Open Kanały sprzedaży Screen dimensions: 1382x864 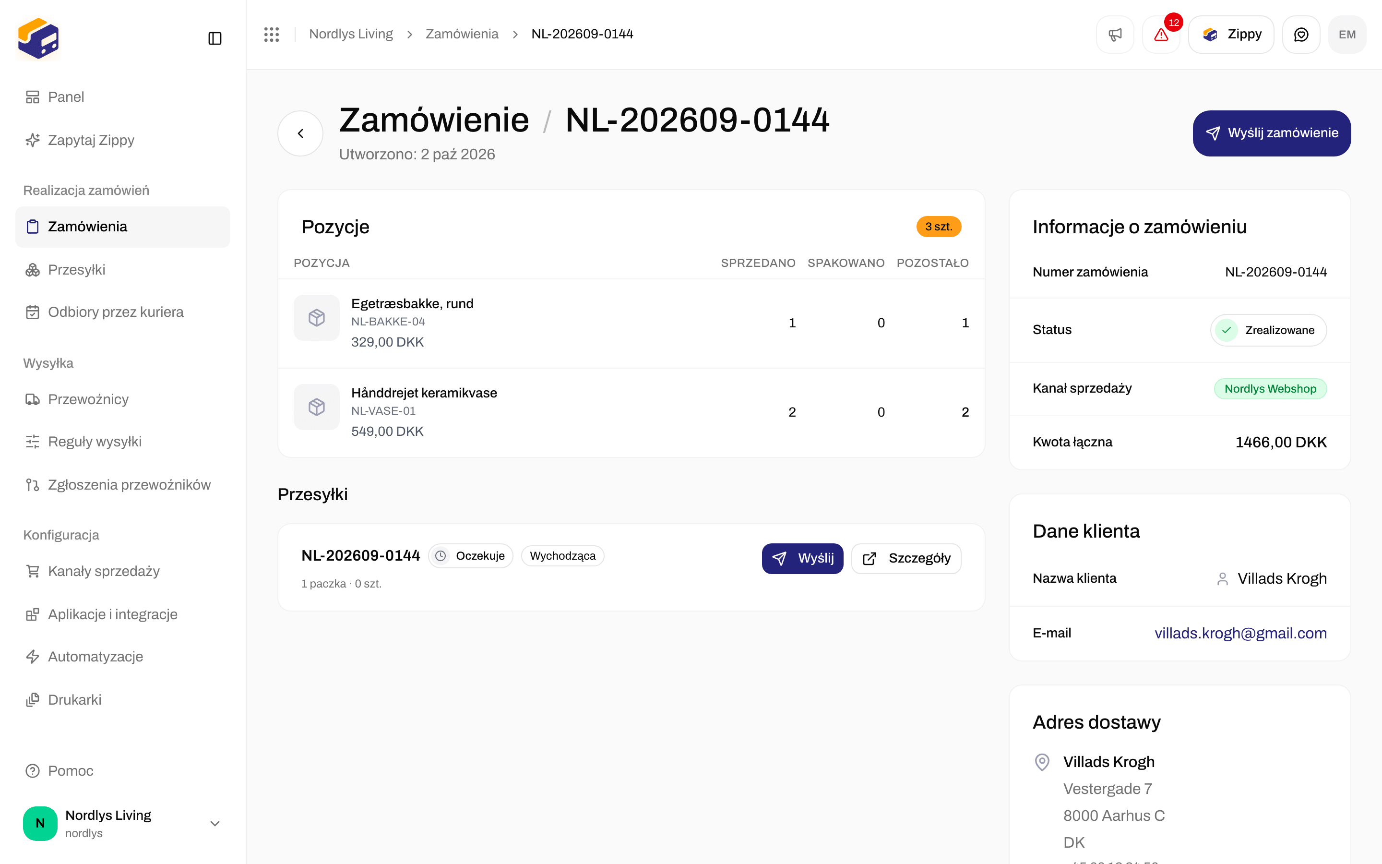click(x=123, y=571)
